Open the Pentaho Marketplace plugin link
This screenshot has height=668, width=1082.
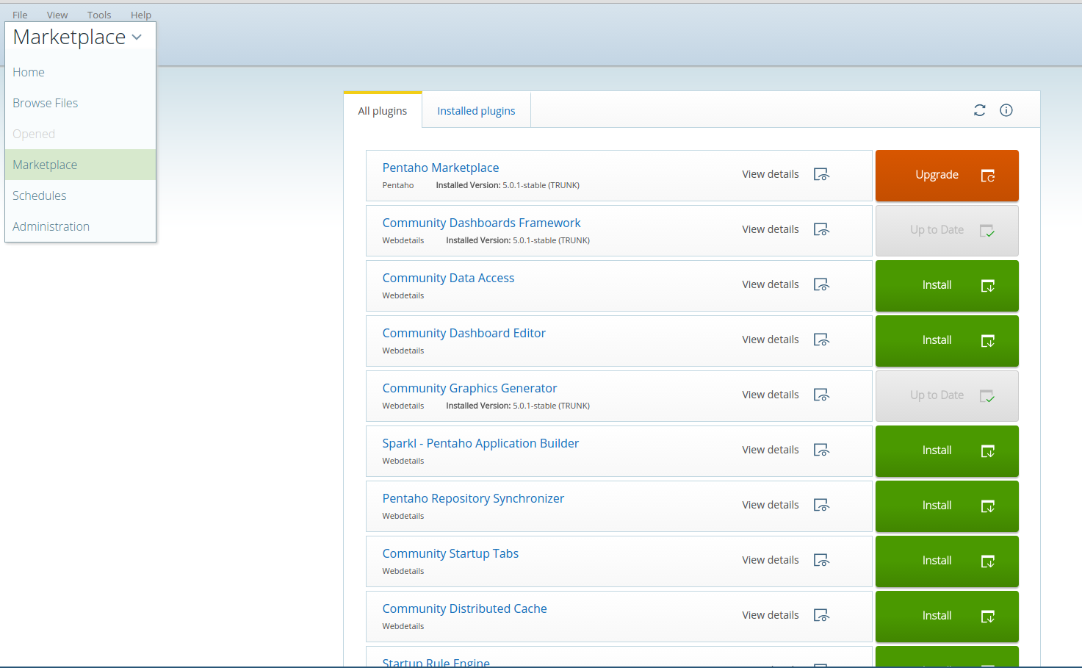pyautogui.click(x=441, y=168)
